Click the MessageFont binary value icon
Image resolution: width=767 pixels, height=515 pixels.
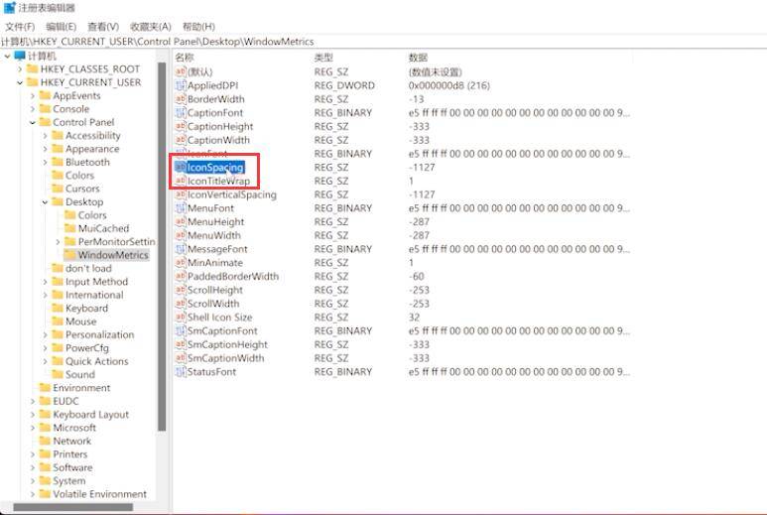181,249
